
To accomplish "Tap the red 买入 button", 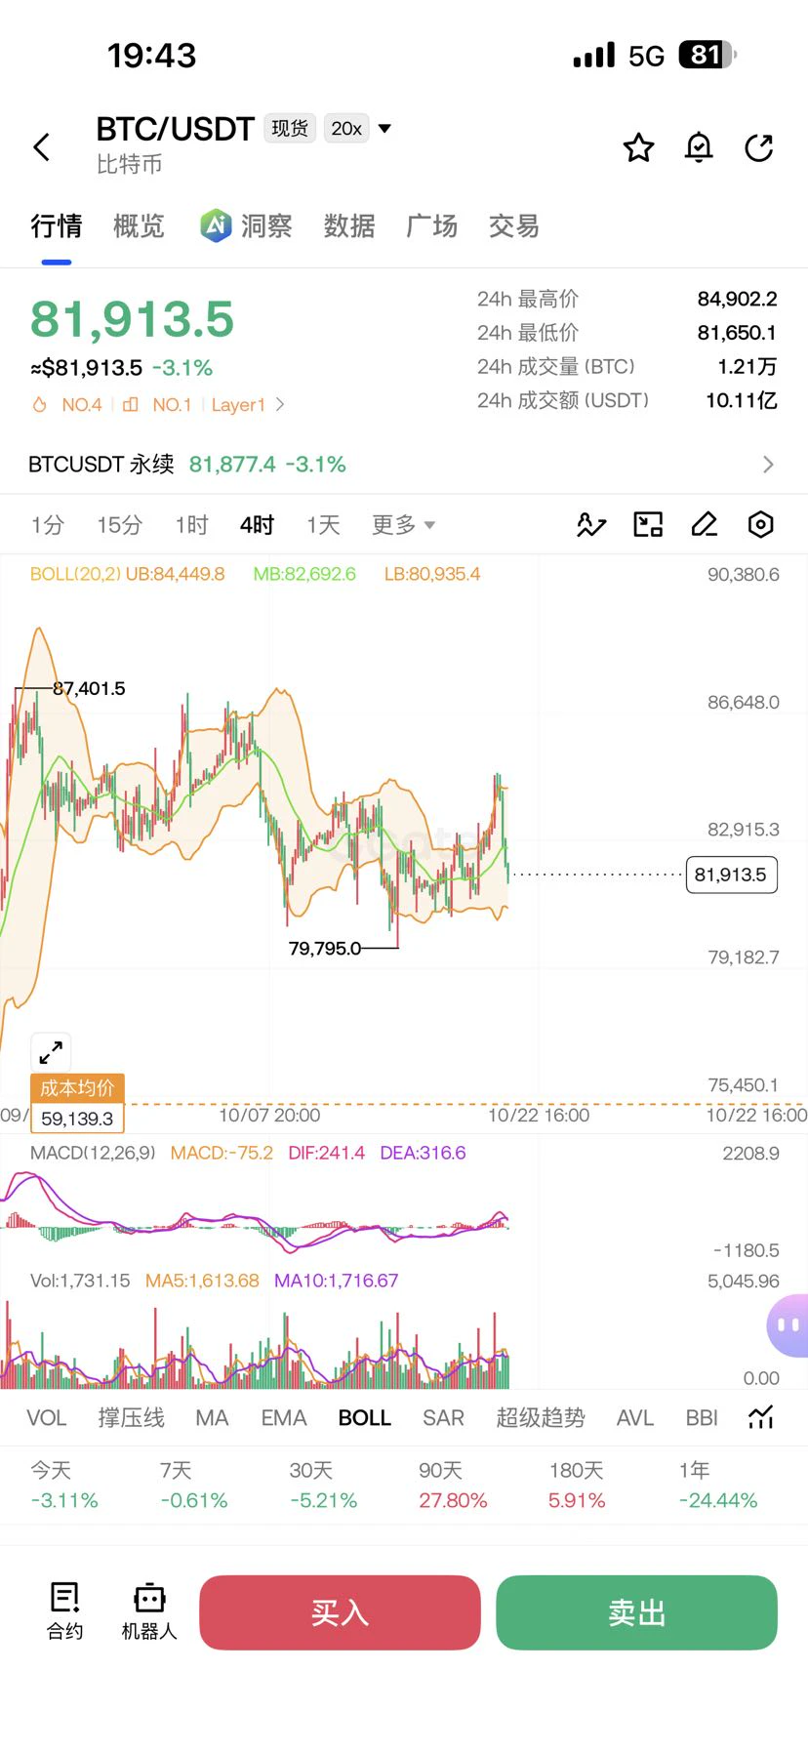I will [x=340, y=1612].
